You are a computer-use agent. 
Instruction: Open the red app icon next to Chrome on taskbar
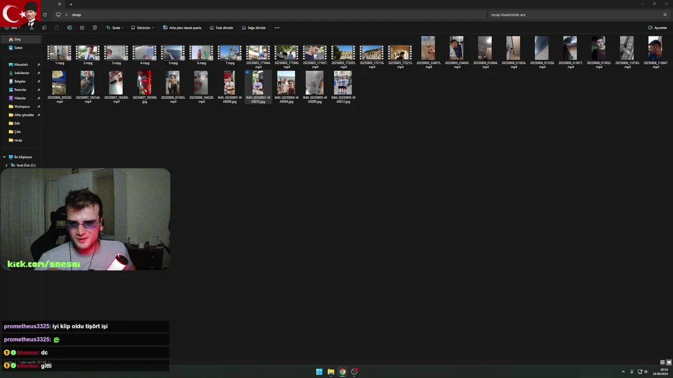coord(354,372)
